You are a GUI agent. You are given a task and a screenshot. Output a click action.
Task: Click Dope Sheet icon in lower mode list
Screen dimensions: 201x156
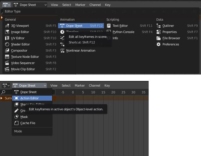click(x=16, y=92)
